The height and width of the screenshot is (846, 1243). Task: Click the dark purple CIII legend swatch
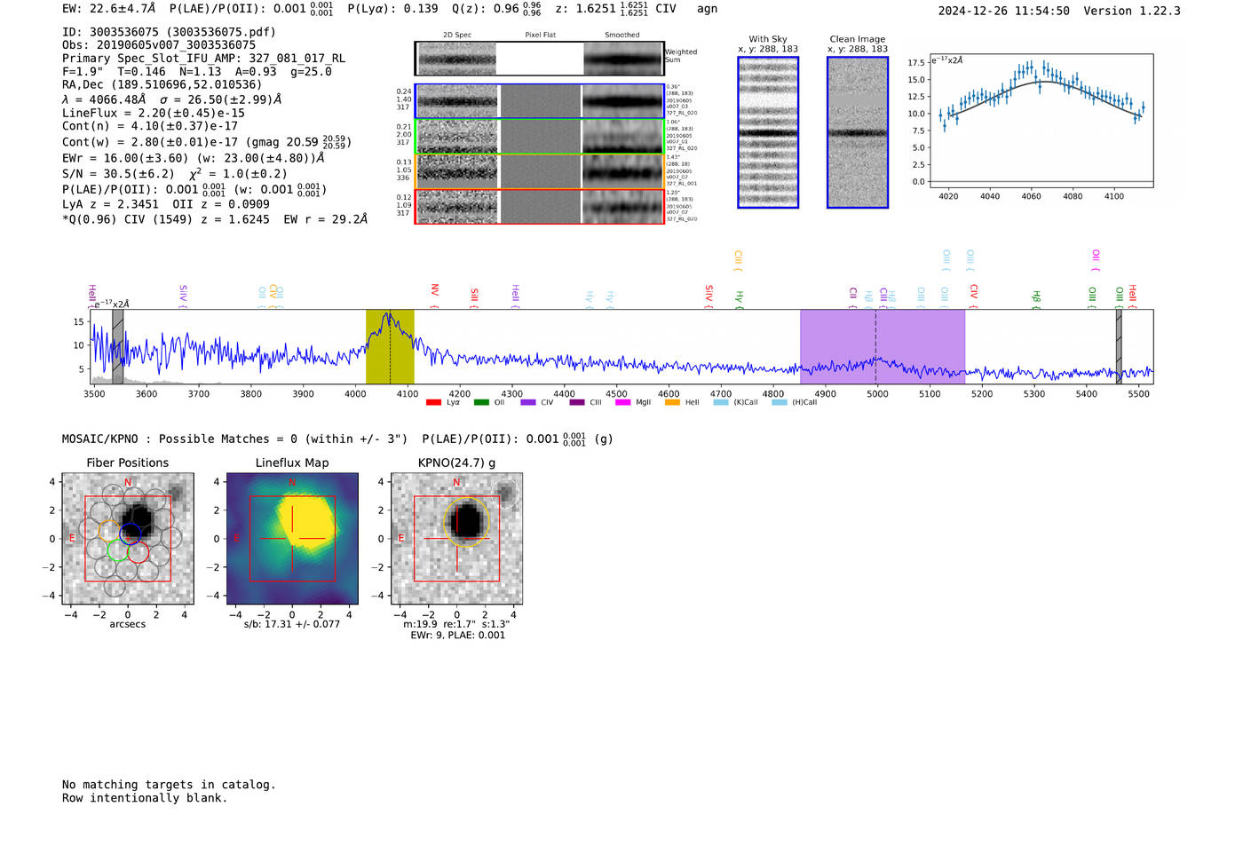point(577,402)
